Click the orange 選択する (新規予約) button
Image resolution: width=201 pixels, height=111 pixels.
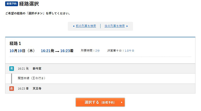point(100,102)
